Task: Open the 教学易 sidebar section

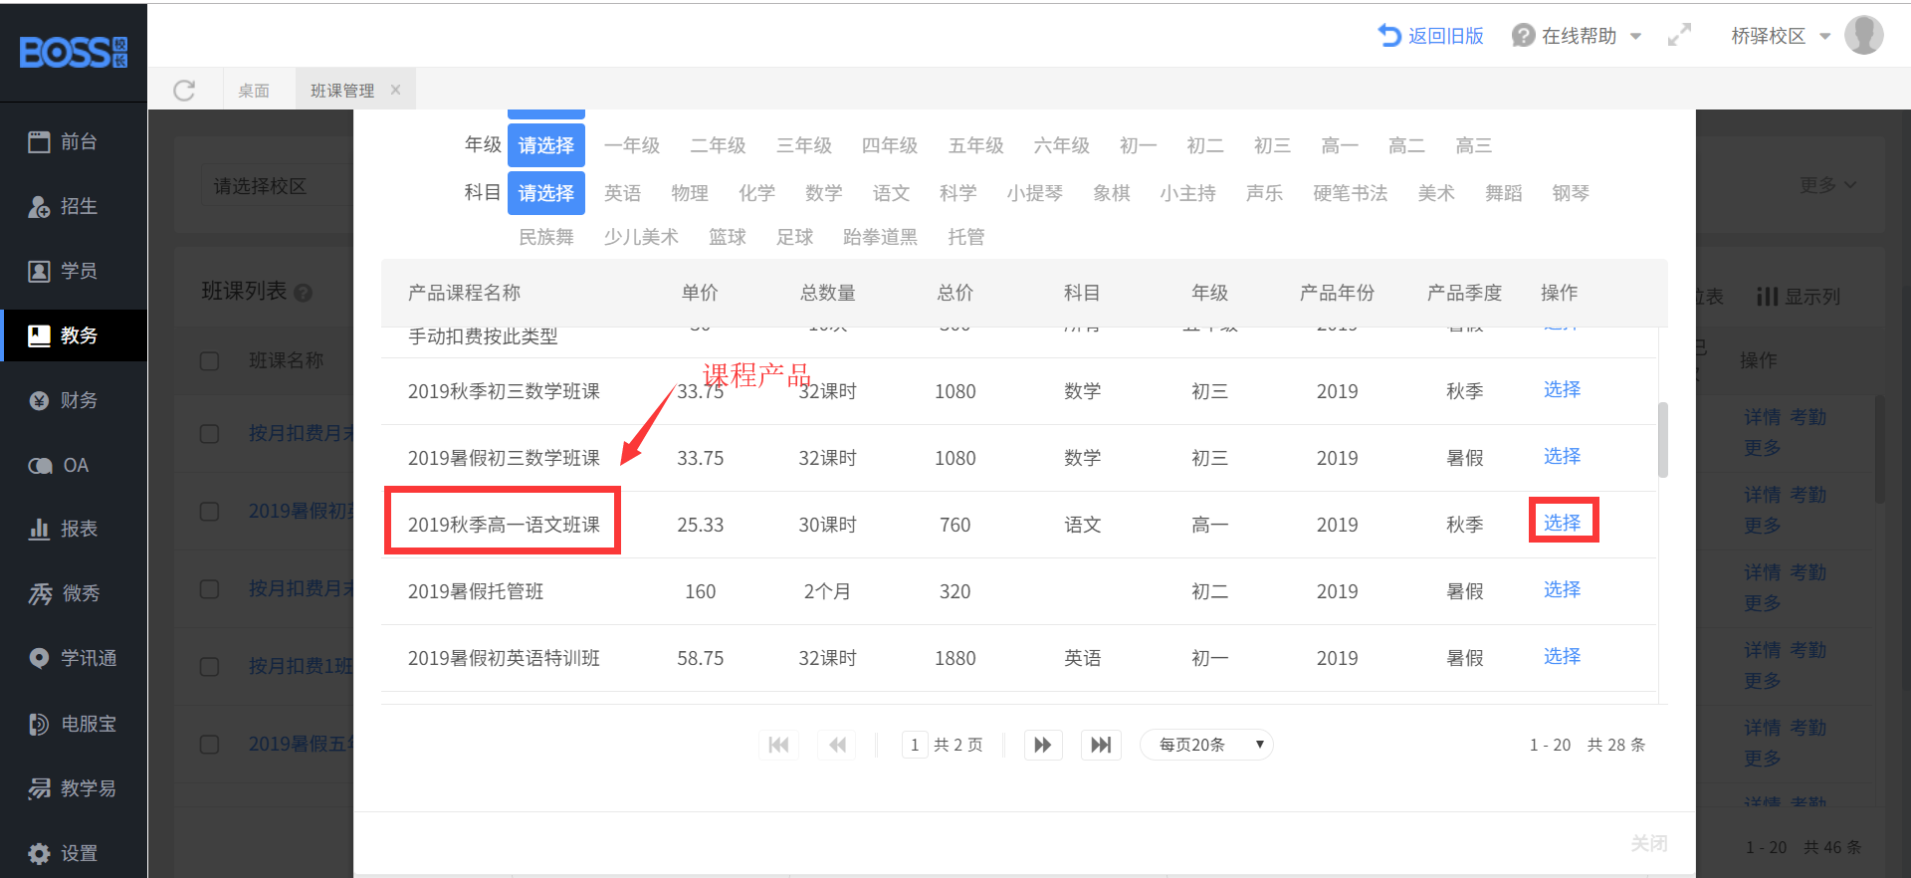Action: (x=74, y=788)
